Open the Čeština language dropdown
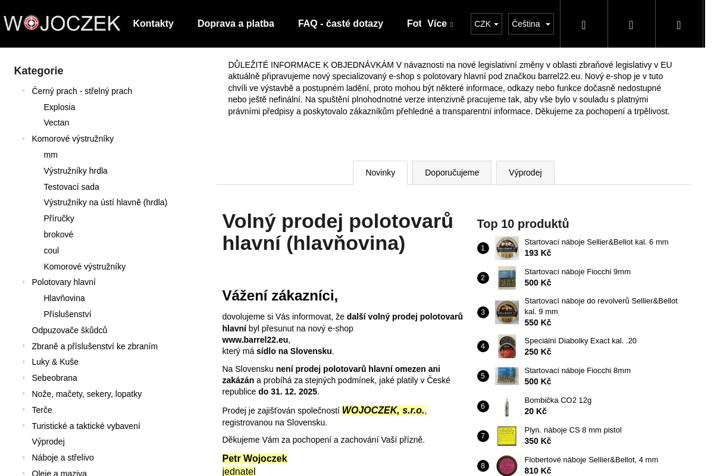 531,24
